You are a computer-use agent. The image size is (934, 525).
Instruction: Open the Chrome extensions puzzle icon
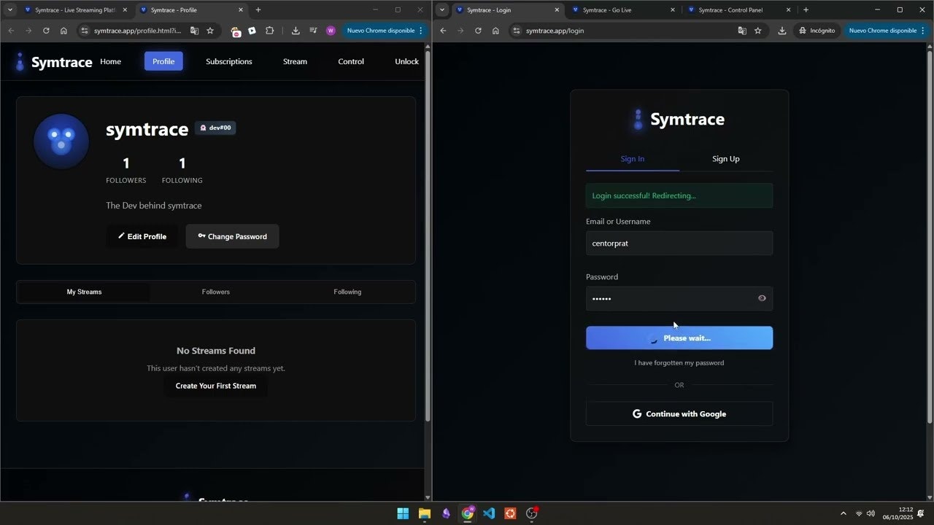(x=270, y=31)
